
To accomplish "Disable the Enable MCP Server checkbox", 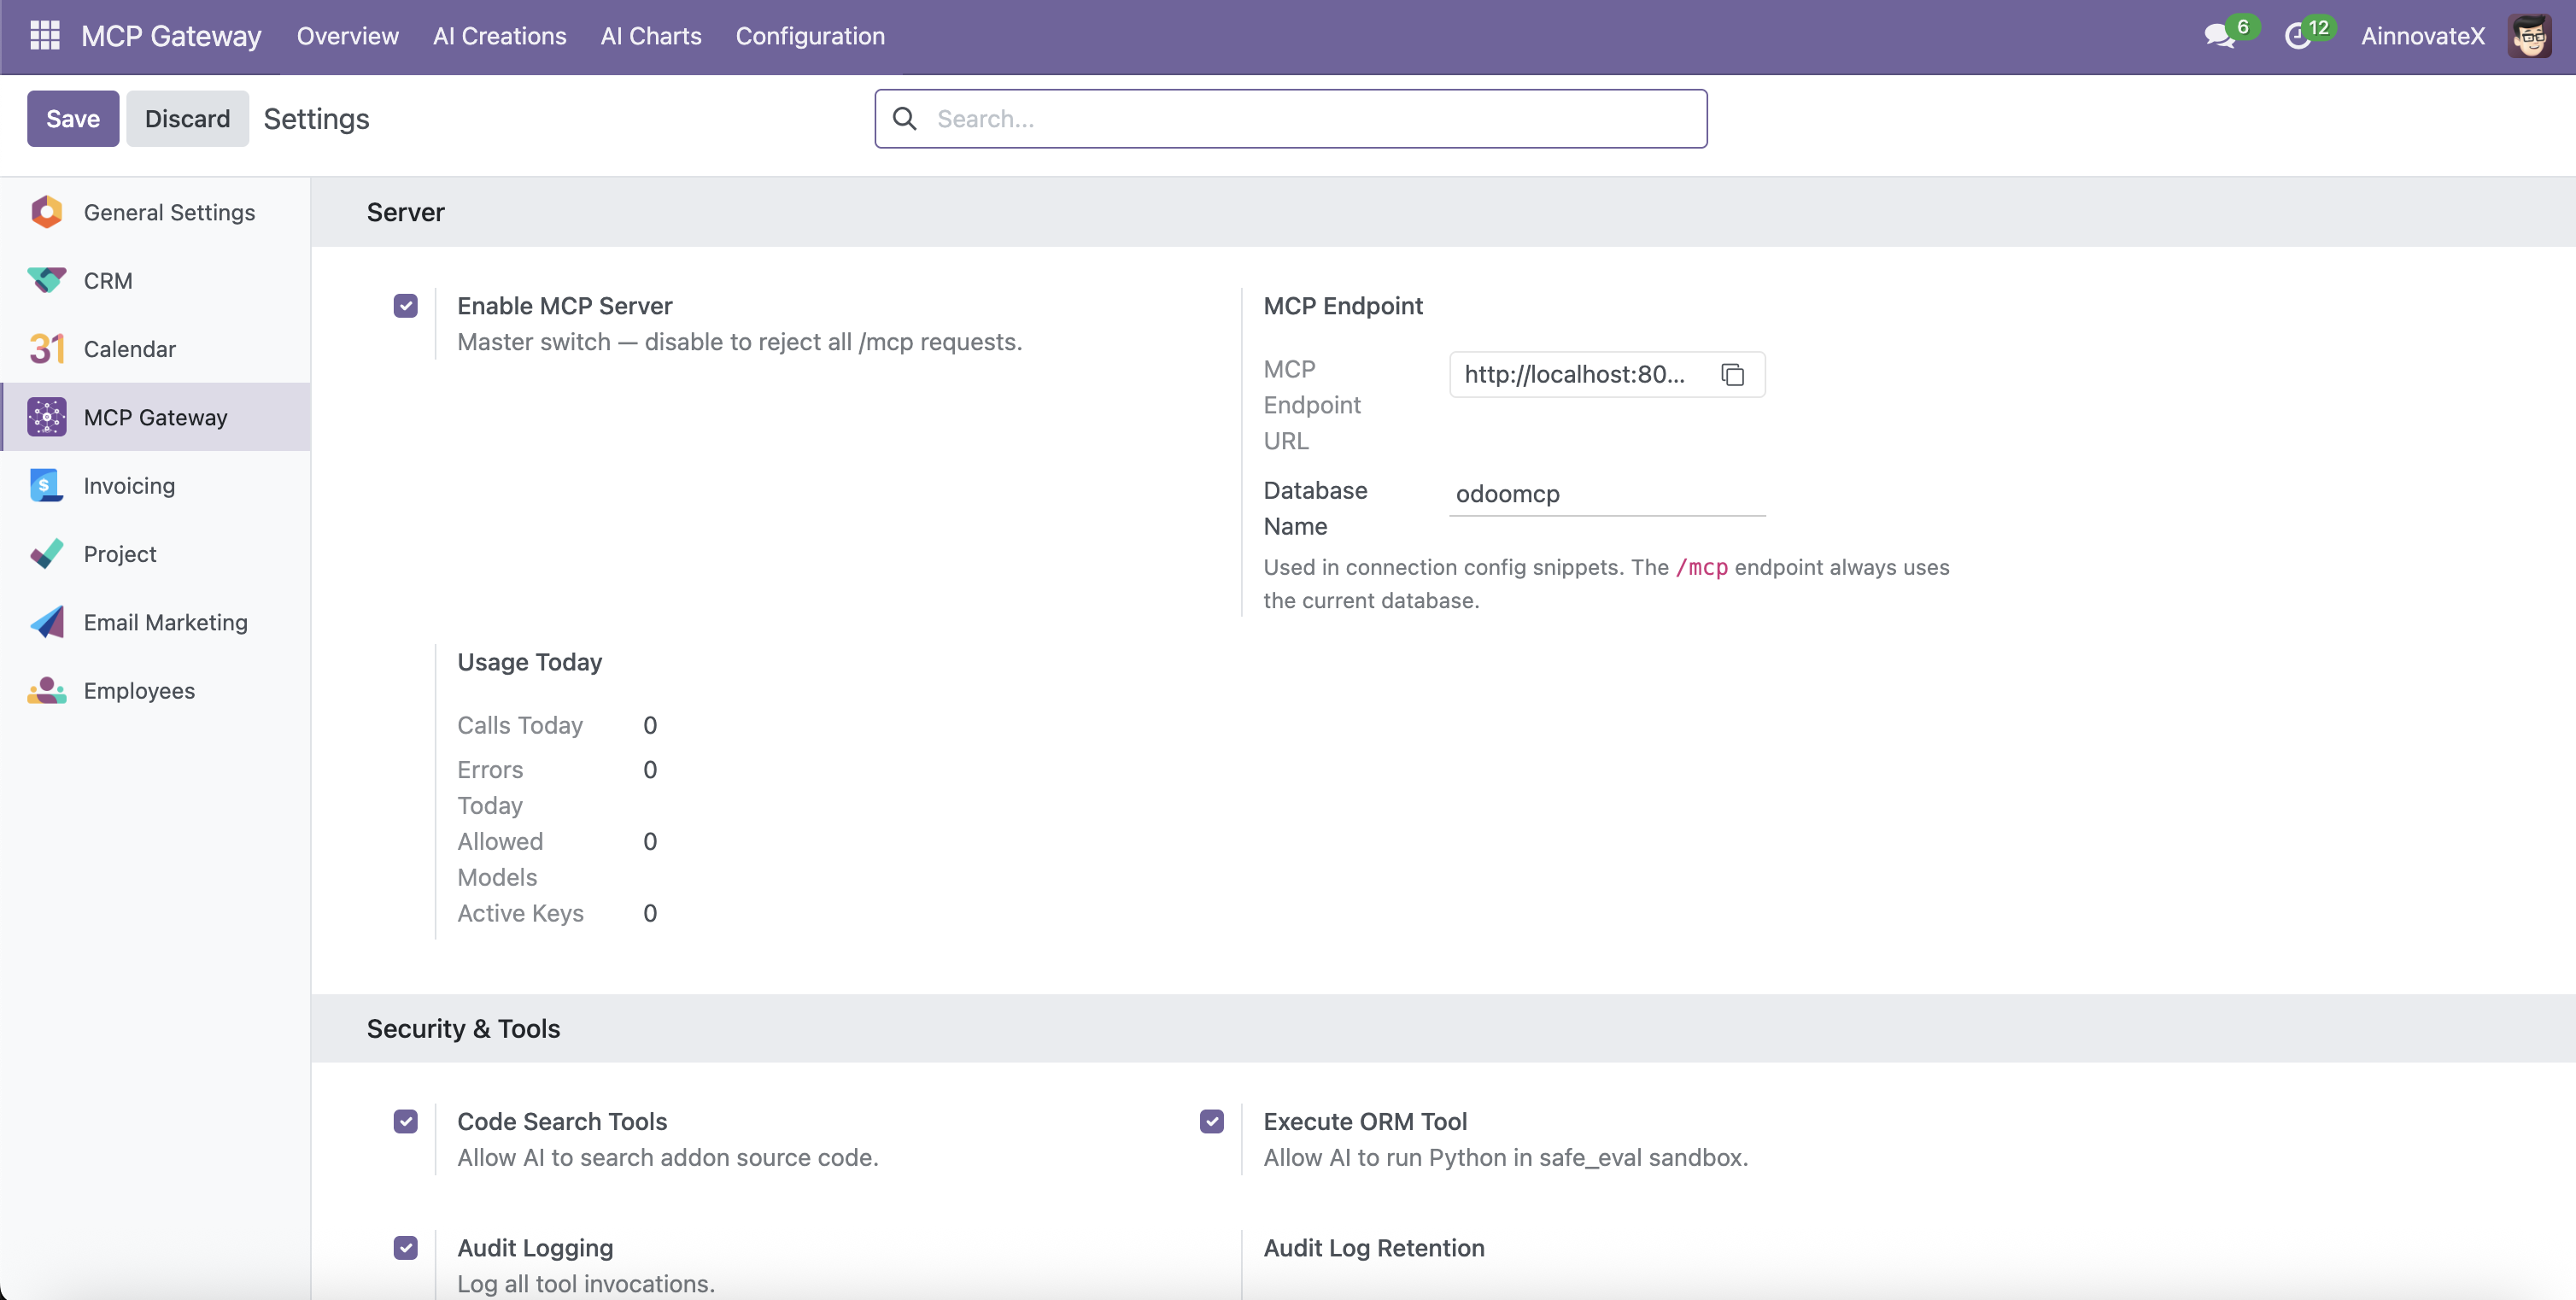I will (x=405, y=305).
